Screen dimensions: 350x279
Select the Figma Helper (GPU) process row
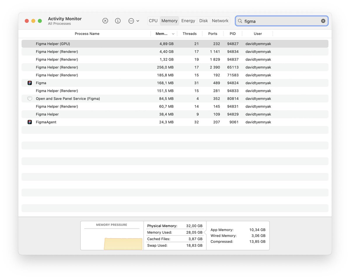(175, 44)
